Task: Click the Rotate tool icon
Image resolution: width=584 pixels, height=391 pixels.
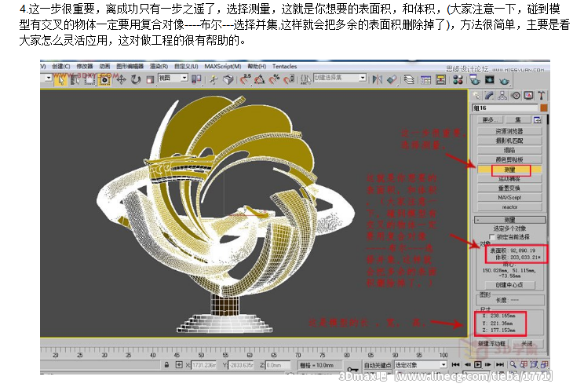Action: point(137,79)
